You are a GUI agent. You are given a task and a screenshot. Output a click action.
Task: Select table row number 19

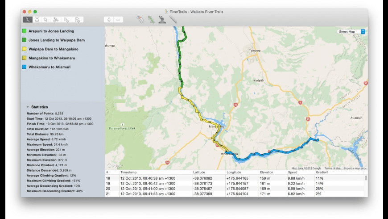tap(235, 183)
